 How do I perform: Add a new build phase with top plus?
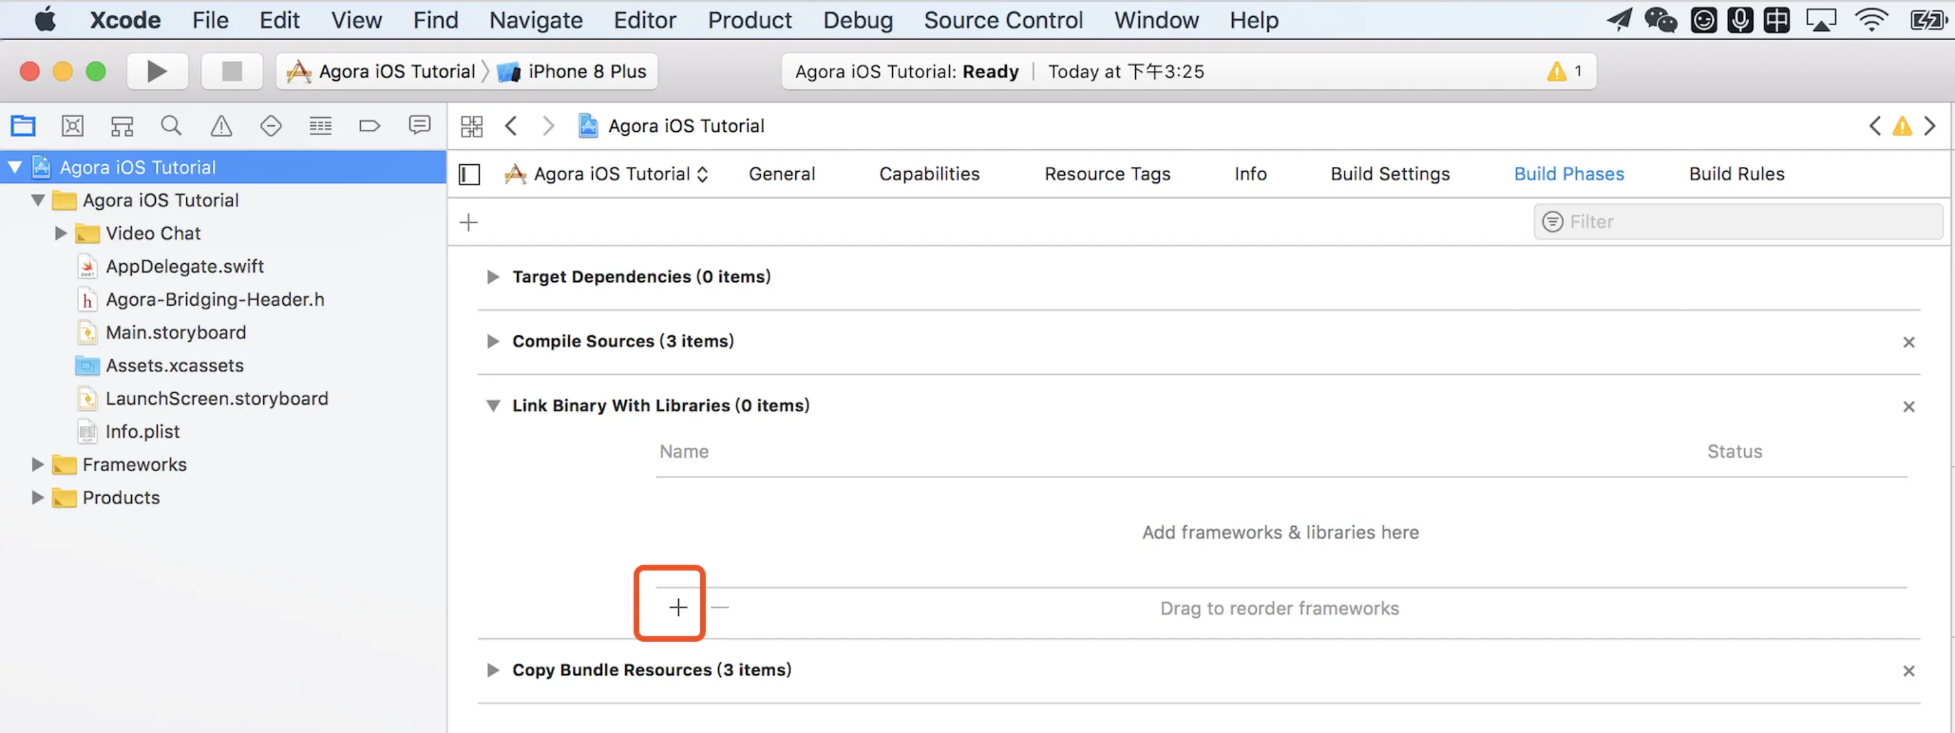(469, 222)
